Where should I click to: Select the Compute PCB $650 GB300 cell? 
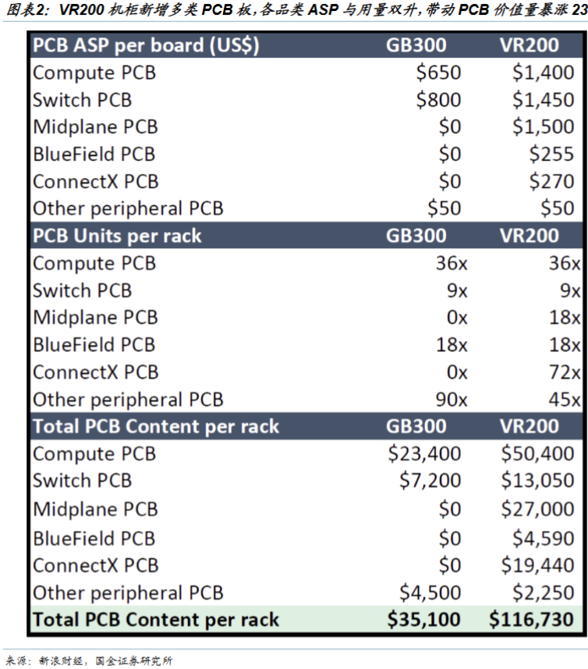click(x=438, y=73)
